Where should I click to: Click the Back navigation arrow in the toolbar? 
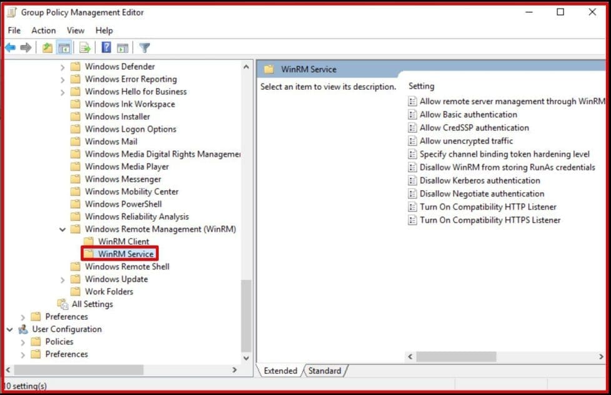pos(10,47)
